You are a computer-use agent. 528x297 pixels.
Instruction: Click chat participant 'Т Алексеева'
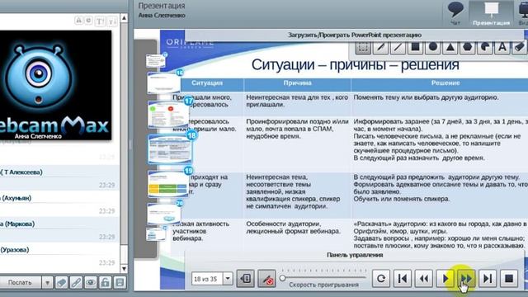22,172
